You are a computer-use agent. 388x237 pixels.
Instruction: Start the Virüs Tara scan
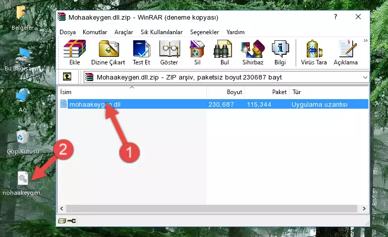tap(314, 52)
